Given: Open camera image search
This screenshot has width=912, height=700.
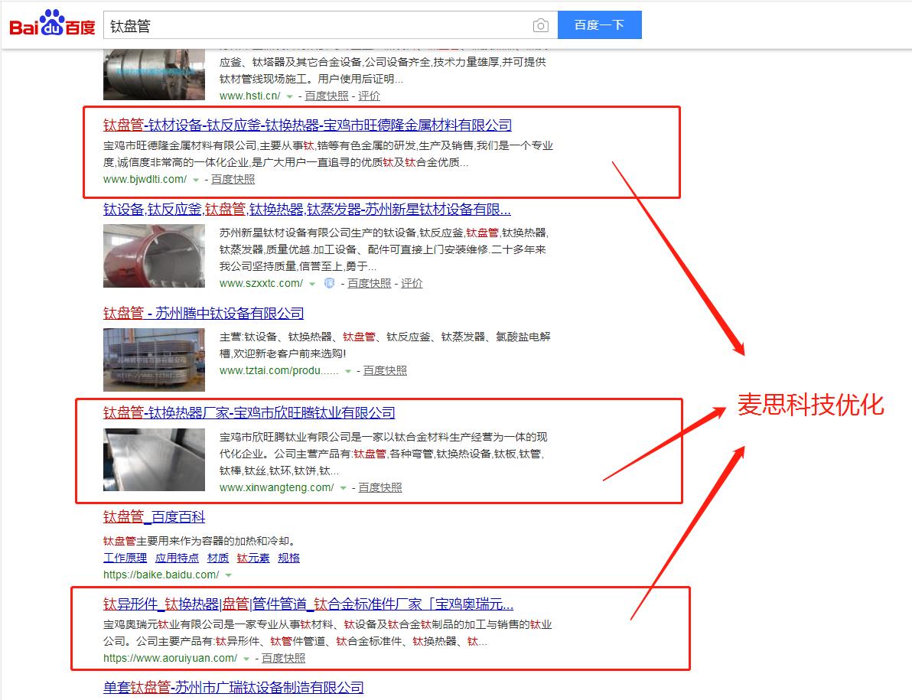Looking at the screenshot, I should coord(540,25).
